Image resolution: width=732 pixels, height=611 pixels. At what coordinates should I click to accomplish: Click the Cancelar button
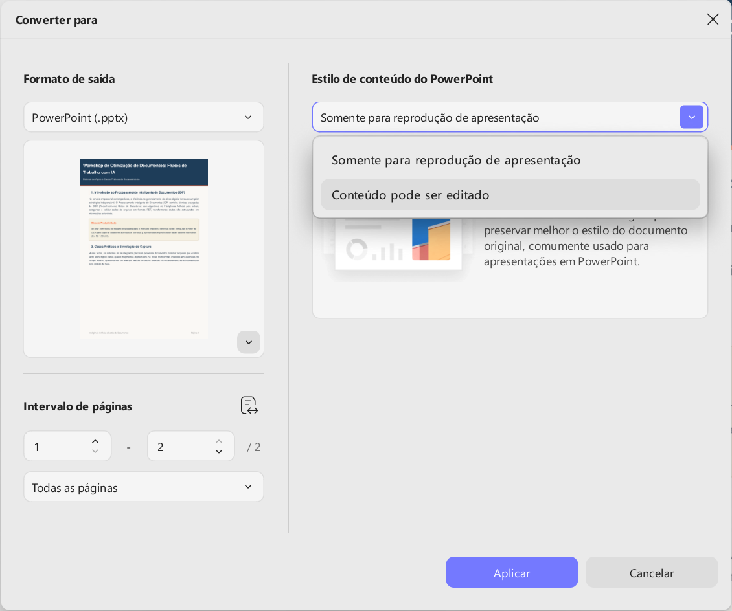coord(652,572)
